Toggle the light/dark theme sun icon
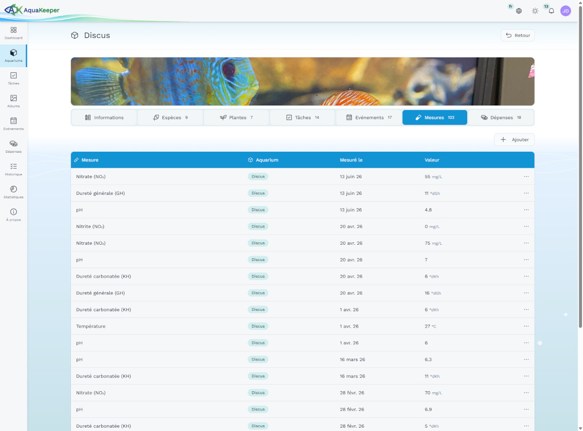Viewport: 583px width, 431px height. (x=535, y=11)
